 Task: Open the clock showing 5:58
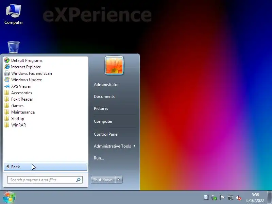pyautogui.click(x=255, y=198)
